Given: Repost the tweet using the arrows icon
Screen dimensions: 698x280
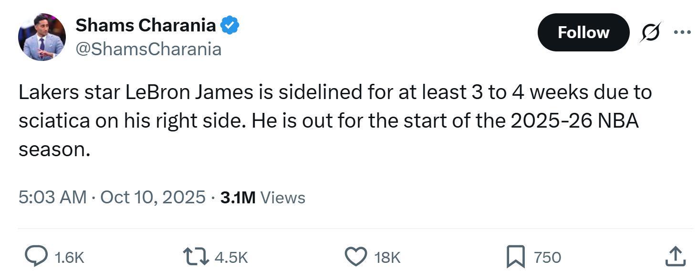Looking at the screenshot, I should coord(196,257).
